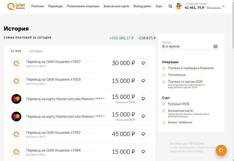Image resolution: width=234 pixels, height=161 pixels.
Task: Click the Пополнить link near balance
Action: pos(213,8)
